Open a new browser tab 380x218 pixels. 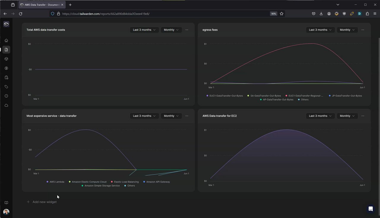tap(70, 5)
